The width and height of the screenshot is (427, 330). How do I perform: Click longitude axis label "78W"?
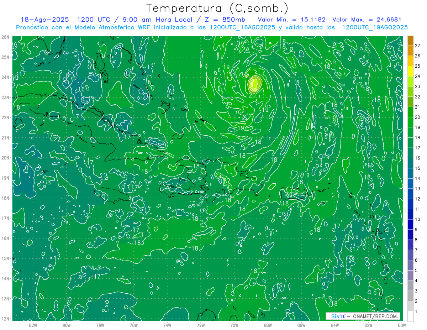100,325
